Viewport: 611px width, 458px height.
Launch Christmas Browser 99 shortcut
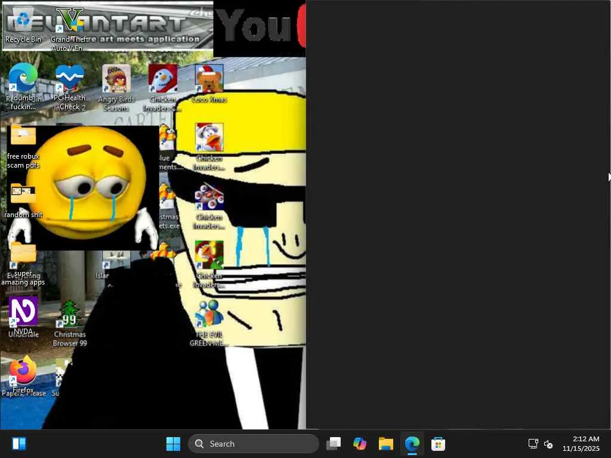coord(70,323)
